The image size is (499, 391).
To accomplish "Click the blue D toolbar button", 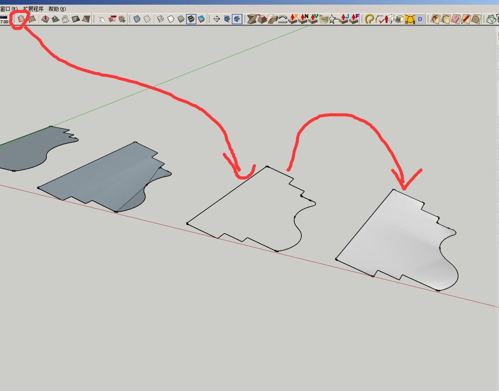I will coord(420,19).
